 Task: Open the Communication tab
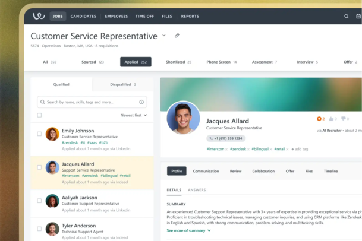click(206, 171)
